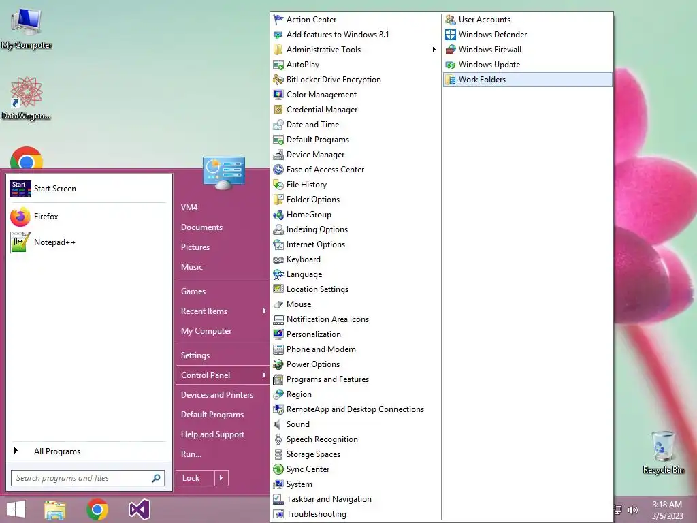The image size is (697, 523).
Task: Open File Explorer from the taskbar
Action: [x=55, y=509]
